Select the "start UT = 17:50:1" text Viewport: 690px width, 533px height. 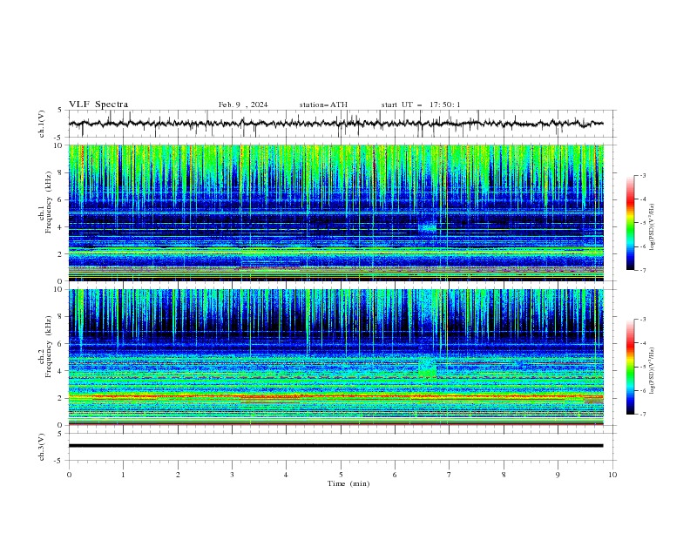click(x=421, y=105)
